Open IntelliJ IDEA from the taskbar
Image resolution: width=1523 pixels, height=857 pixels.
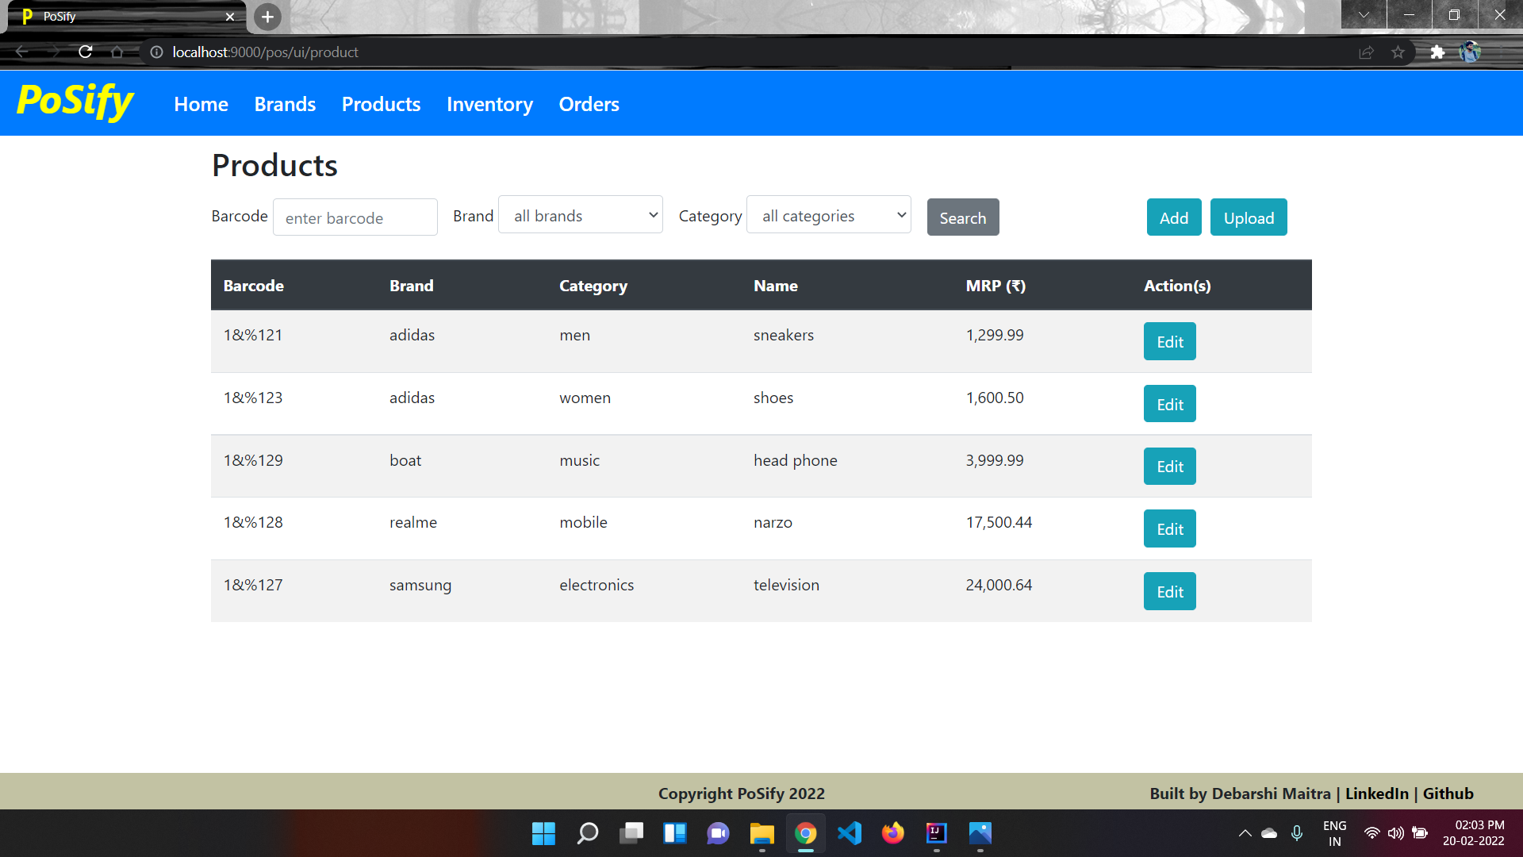(936, 833)
